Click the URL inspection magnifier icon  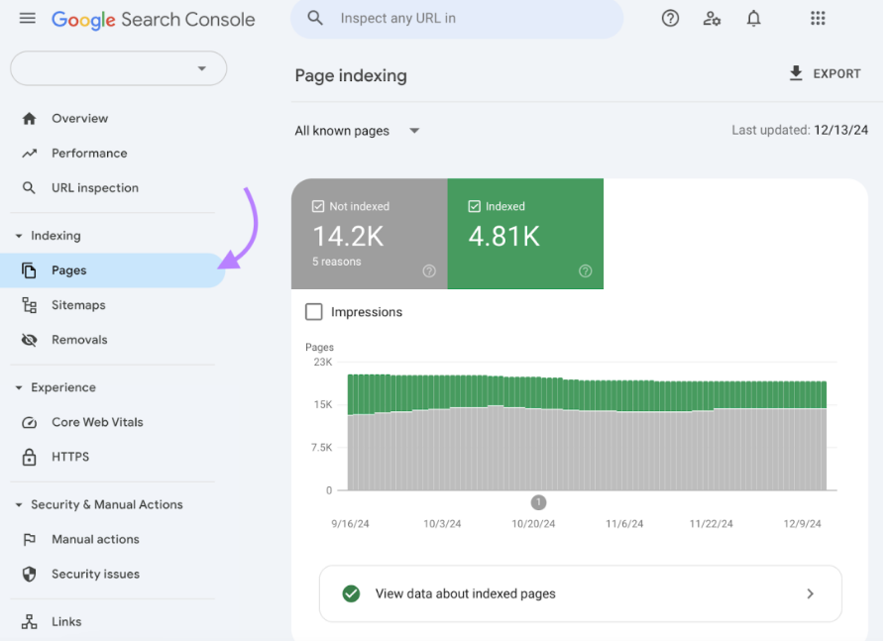point(29,188)
